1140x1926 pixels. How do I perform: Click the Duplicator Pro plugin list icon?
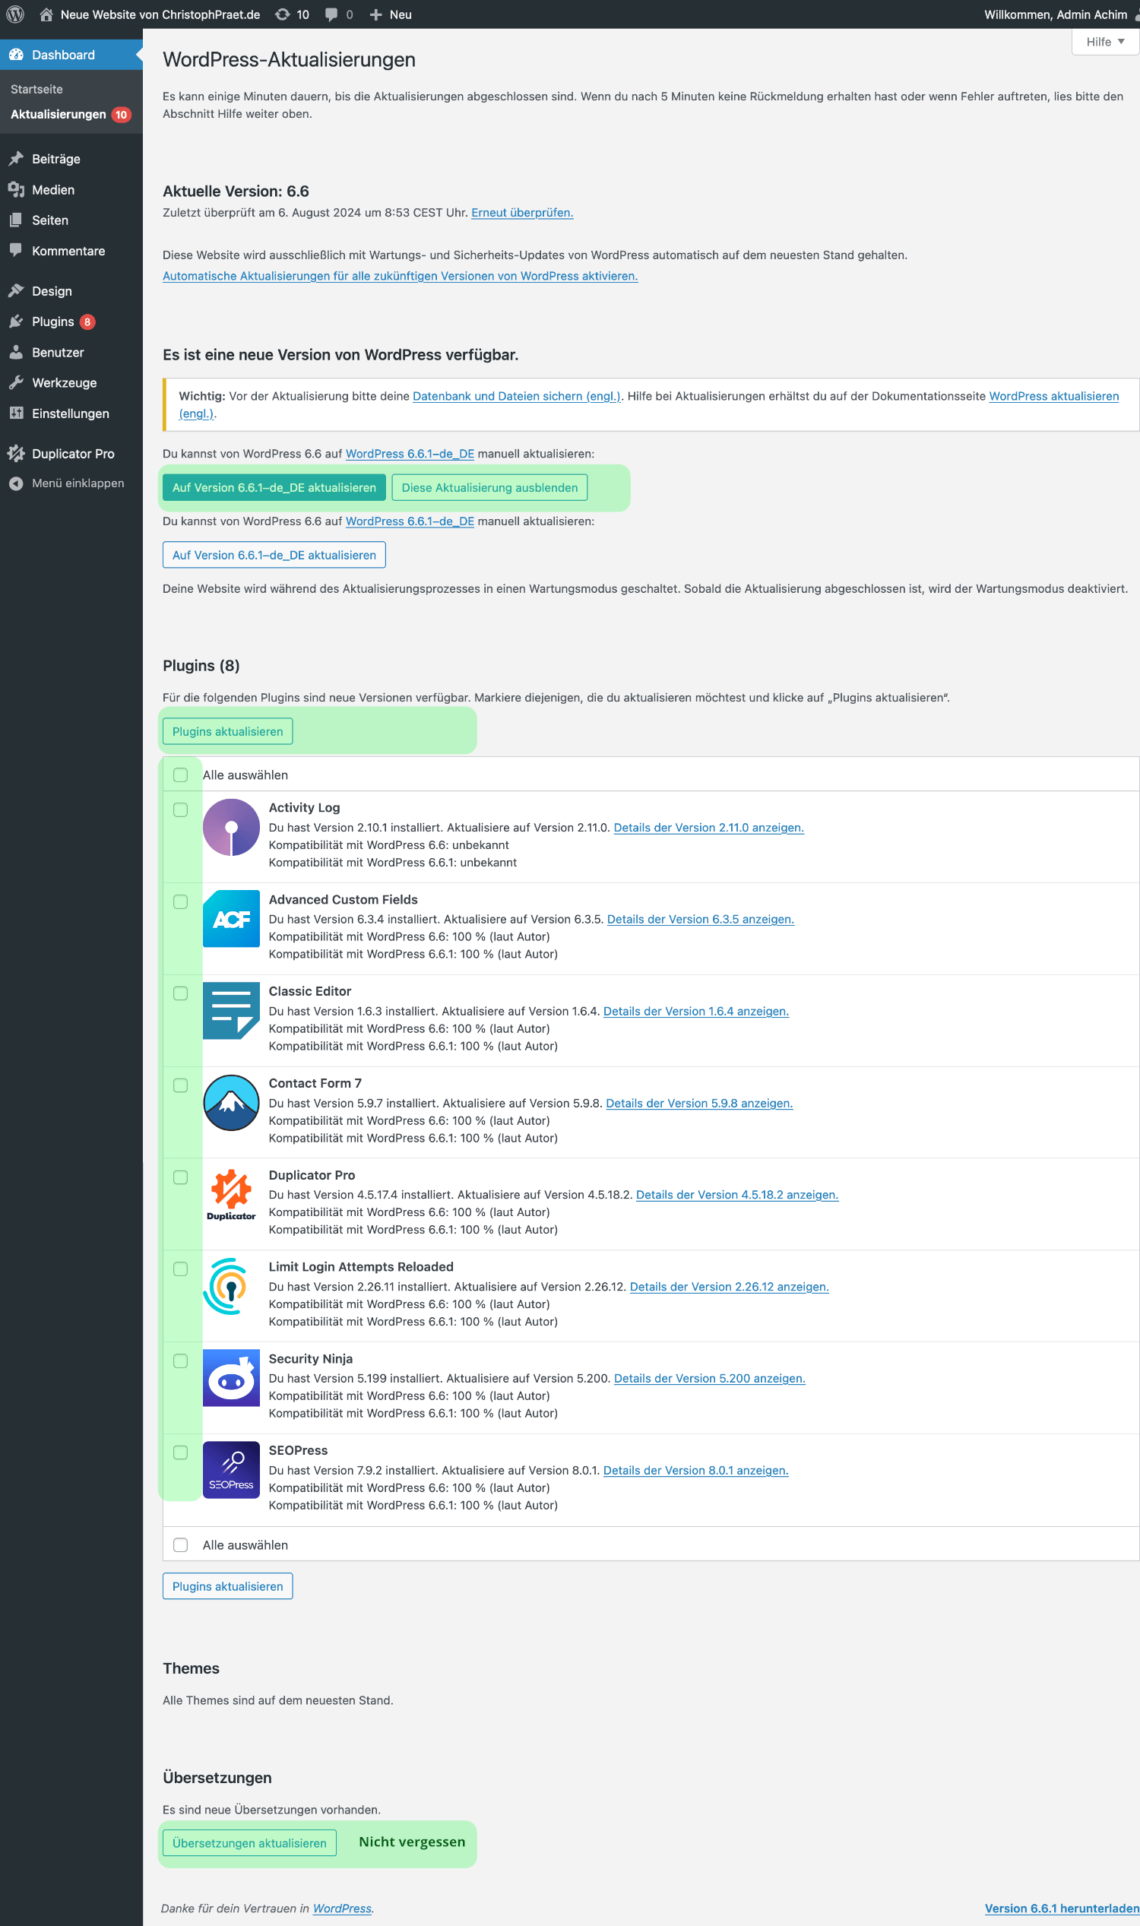click(x=231, y=1195)
